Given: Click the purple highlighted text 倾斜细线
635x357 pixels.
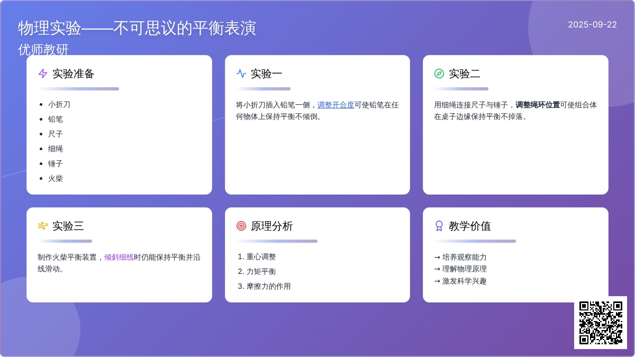Looking at the screenshot, I should pos(119,257).
